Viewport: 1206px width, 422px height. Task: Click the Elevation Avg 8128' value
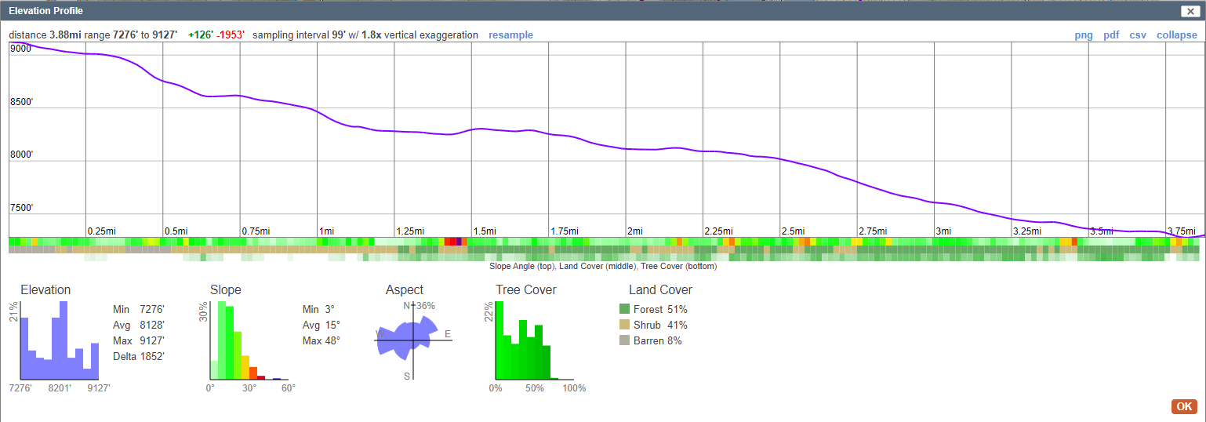(x=151, y=325)
